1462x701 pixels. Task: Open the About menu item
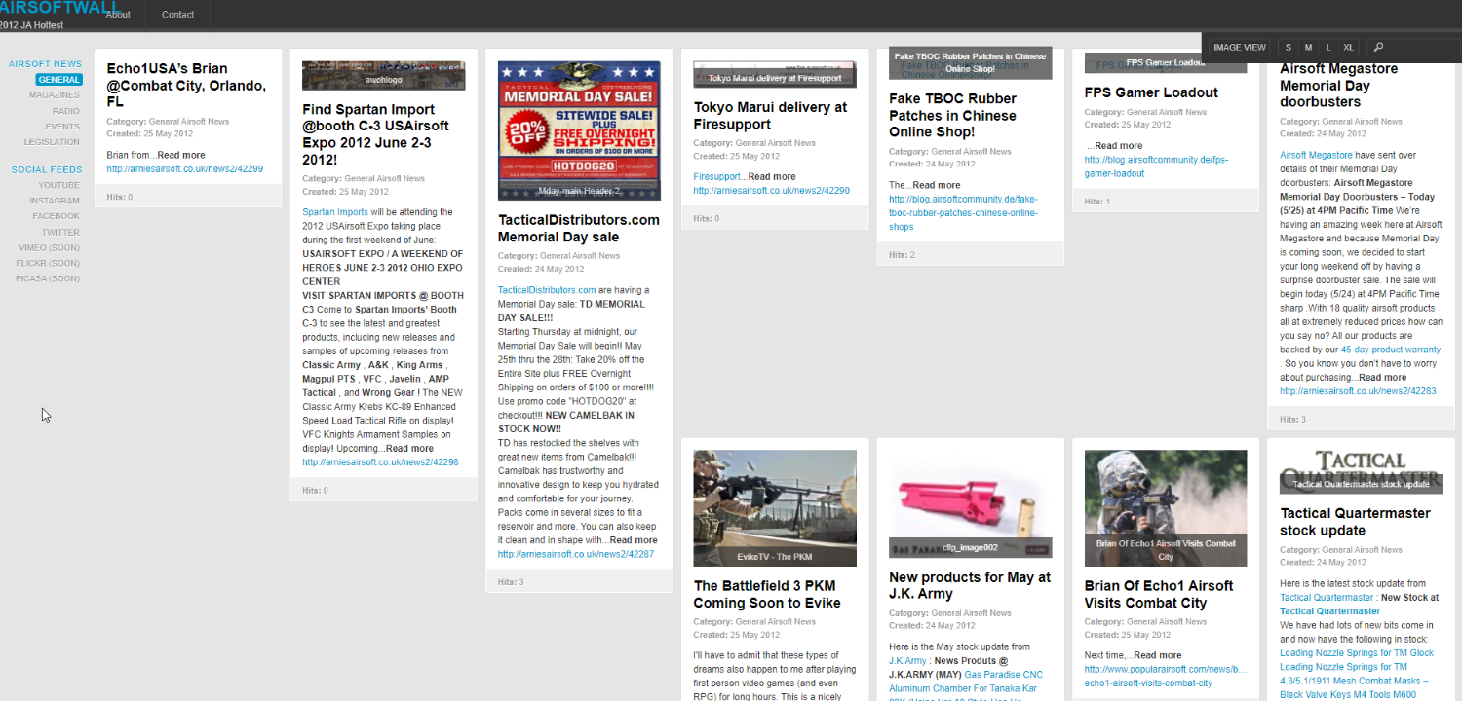coord(118,15)
